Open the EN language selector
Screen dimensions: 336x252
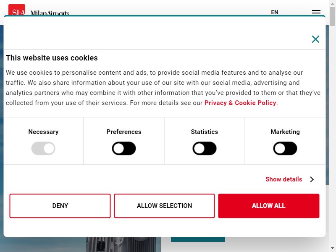pos(275,12)
